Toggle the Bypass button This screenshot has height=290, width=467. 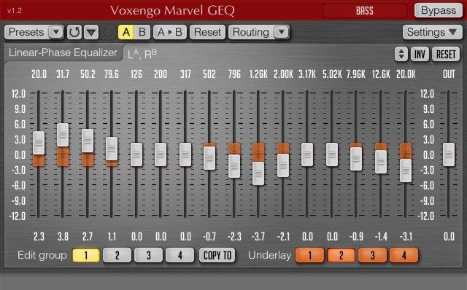click(439, 11)
